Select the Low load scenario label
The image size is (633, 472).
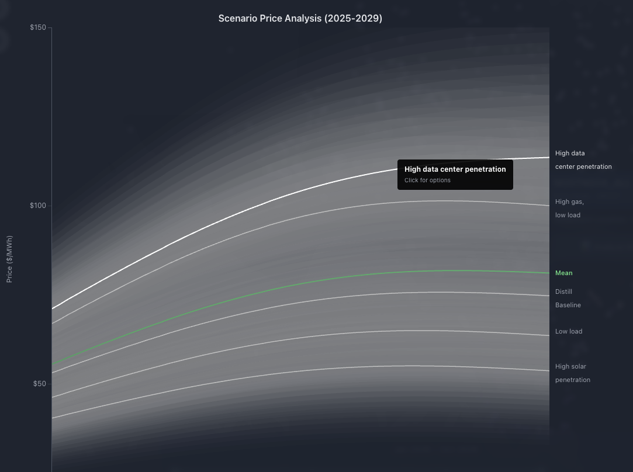point(569,331)
